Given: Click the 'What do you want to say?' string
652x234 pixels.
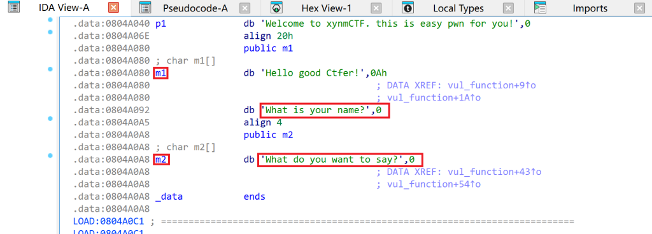Looking at the screenshot, I should point(334,160).
